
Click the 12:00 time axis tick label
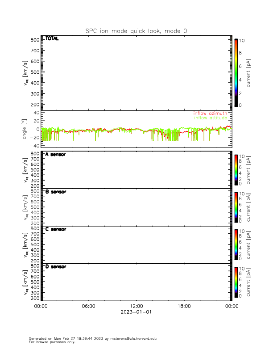click(136, 307)
